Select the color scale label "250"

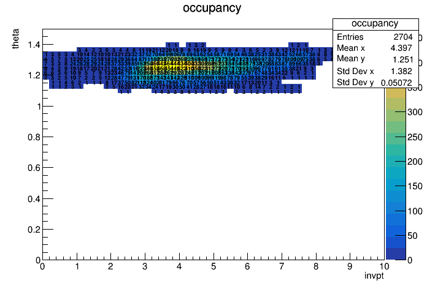pos(415,137)
